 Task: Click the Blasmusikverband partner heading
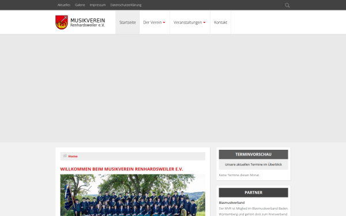click(232, 203)
